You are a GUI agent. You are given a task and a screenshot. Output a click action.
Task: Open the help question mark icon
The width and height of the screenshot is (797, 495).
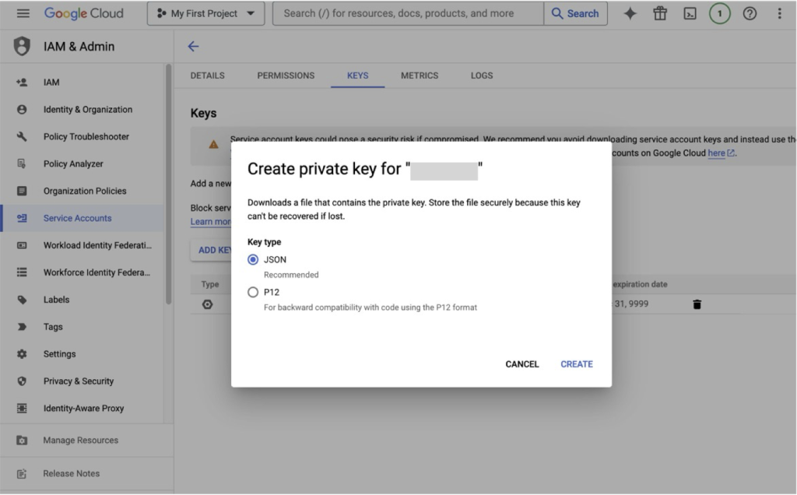click(750, 12)
